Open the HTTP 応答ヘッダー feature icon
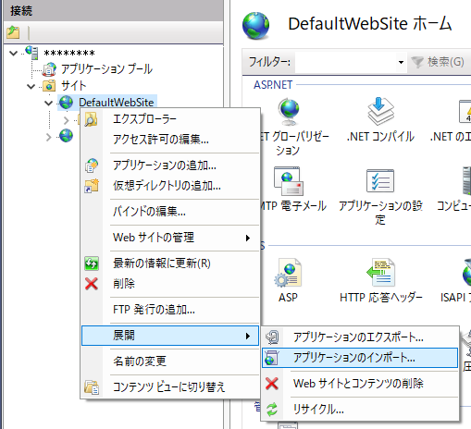Screen dimensions: 471x429 [381, 273]
